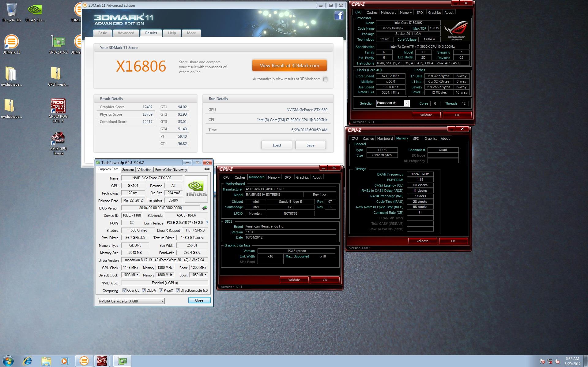Open Windows Explorer from taskbar

(46, 361)
